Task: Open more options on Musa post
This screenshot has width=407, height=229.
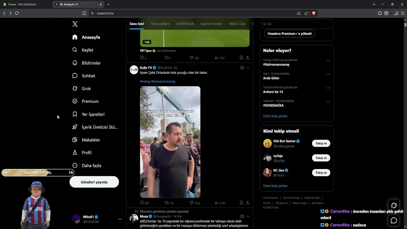Action: pyautogui.click(x=248, y=216)
